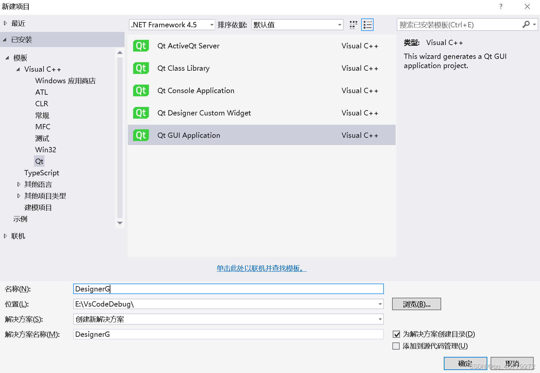This screenshot has height=373, width=540.
Task: Close the 新建项目 dialog
Action: (x=527, y=7)
